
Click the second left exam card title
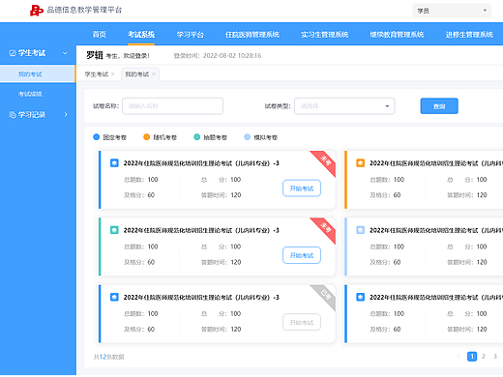pos(201,230)
